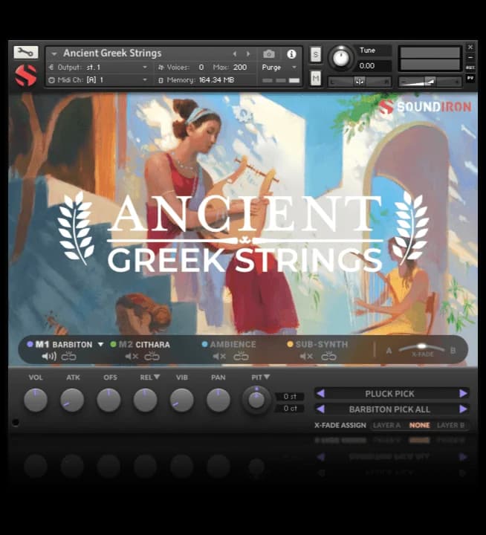Open the Purge dropdown menu
The image size is (486, 535).
[x=279, y=67]
